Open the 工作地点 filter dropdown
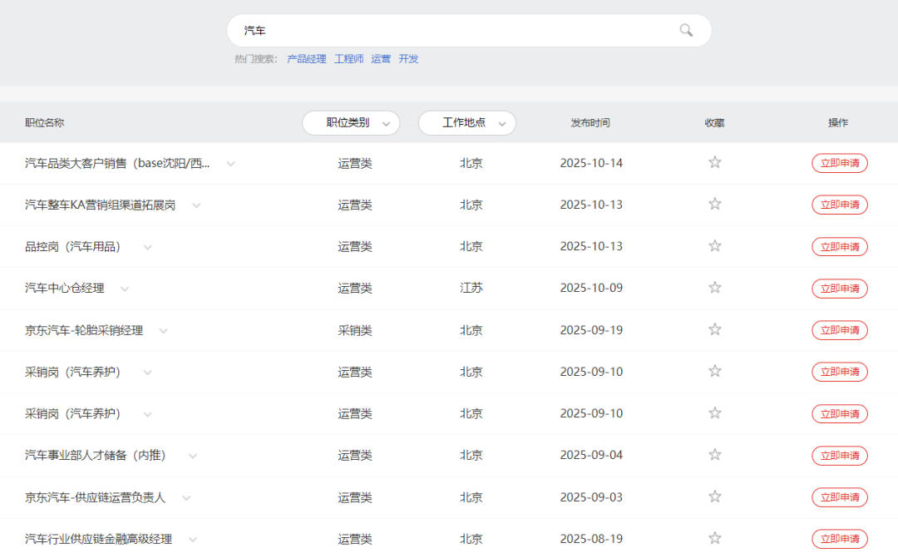Image resolution: width=898 pixels, height=558 pixels. click(466, 123)
